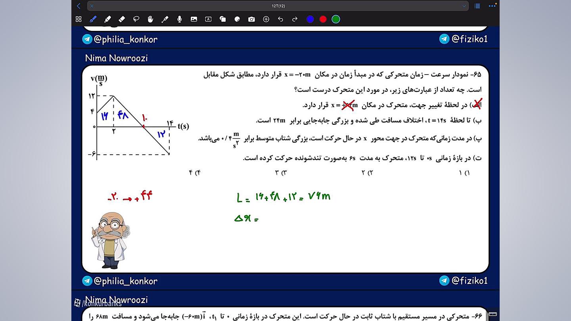Open the document outline list icon
Screen dimensions: 571x321
tap(477, 6)
